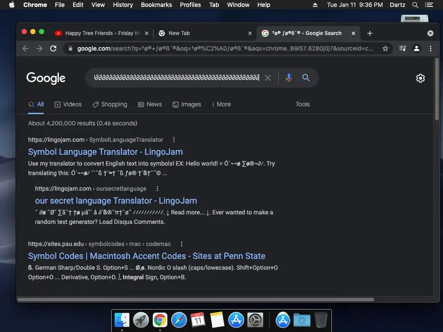Submit search with magnifier icon
The image size is (443, 332).
[x=306, y=78]
